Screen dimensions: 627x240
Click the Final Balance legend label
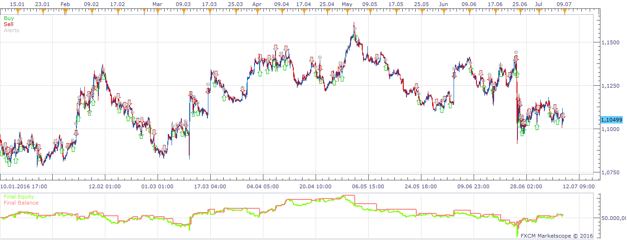21,203
